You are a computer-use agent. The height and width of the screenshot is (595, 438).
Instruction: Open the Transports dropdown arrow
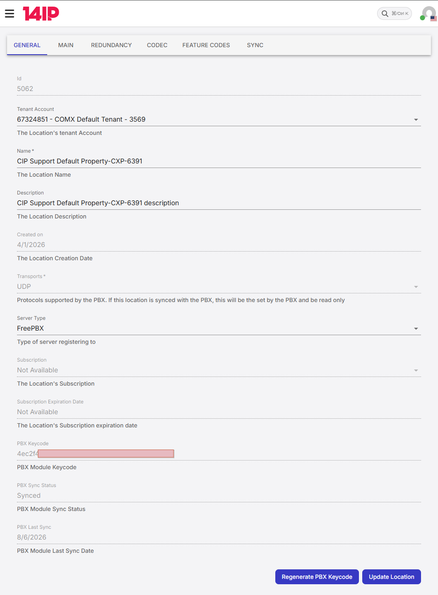click(416, 287)
